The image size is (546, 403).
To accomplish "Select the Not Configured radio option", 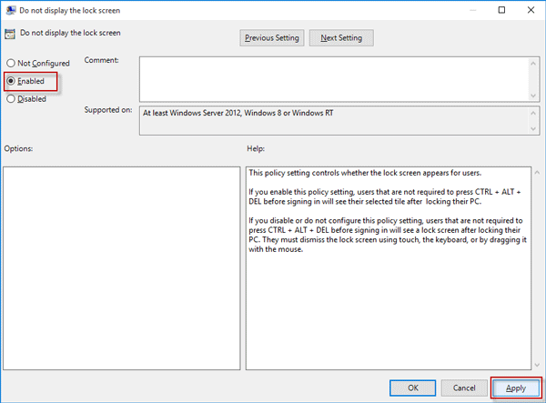I will [x=10, y=63].
